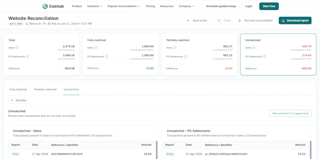The image size is (320, 159).
Task: Click Schedule guided setup link
Action: coord(221,6)
